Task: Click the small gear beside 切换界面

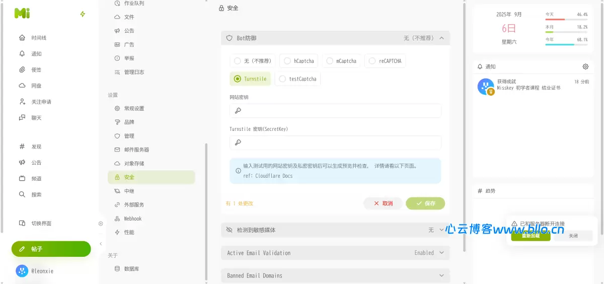Action: point(101,224)
